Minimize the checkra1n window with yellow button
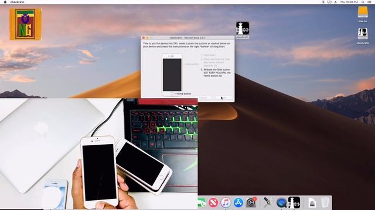The width and height of the screenshot is (375, 210). coord(148,37)
